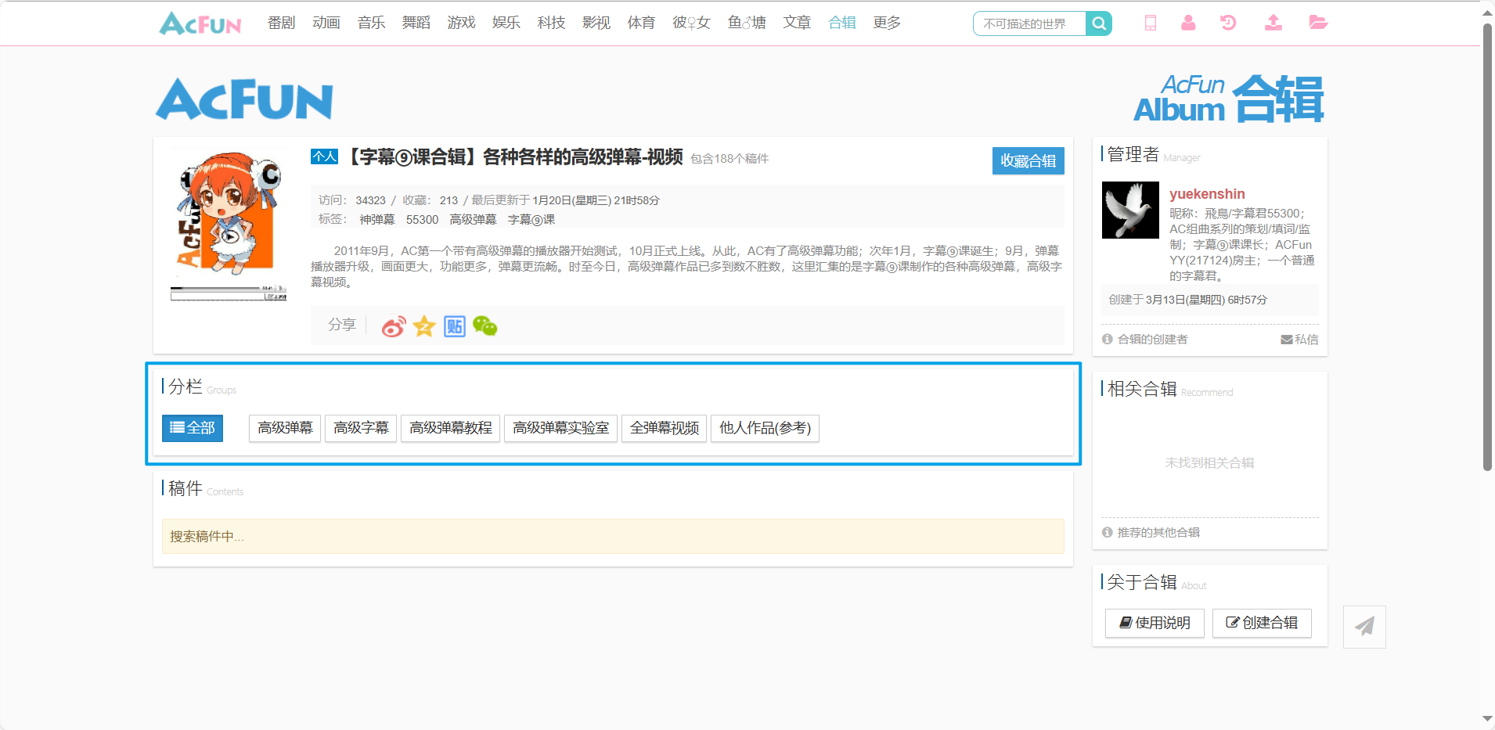Open the 合辑 nav item
Screen dimensions: 1495x730
point(842,23)
